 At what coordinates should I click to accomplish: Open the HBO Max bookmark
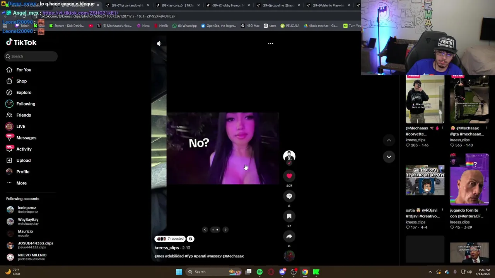coord(250,26)
